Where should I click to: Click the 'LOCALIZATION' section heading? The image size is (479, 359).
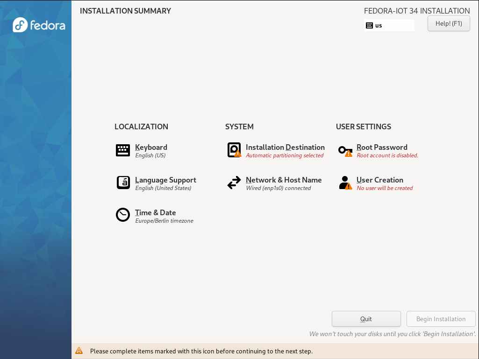click(141, 127)
